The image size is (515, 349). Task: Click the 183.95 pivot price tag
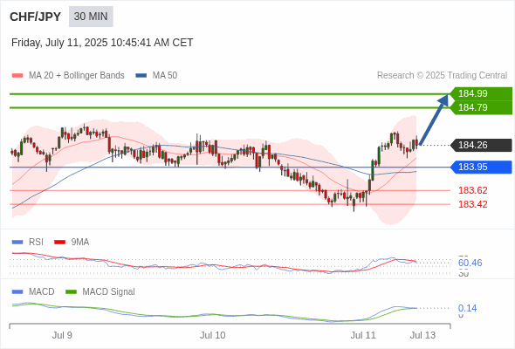pos(481,168)
